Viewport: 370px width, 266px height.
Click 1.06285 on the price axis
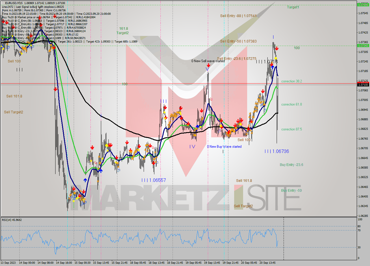[x=363, y=216]
